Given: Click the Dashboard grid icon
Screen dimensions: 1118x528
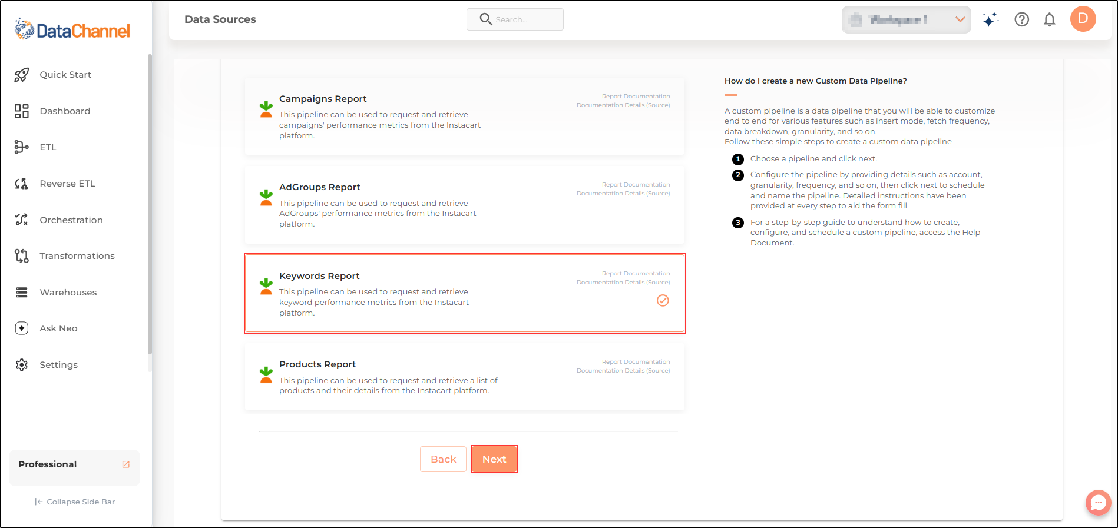Looking at the screenshot, I should (x=22, y=111).
